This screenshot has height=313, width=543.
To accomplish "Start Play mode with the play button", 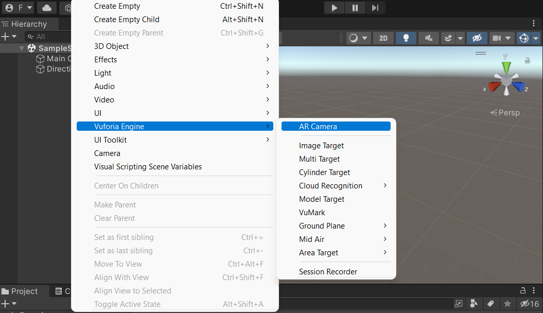I will [334, 8].
